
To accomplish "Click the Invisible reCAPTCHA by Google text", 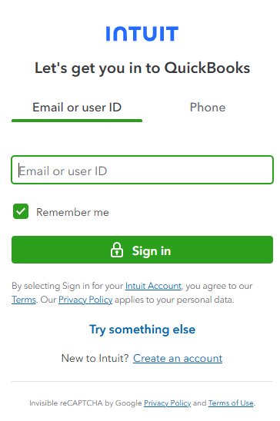I will [x=85, y=403].
